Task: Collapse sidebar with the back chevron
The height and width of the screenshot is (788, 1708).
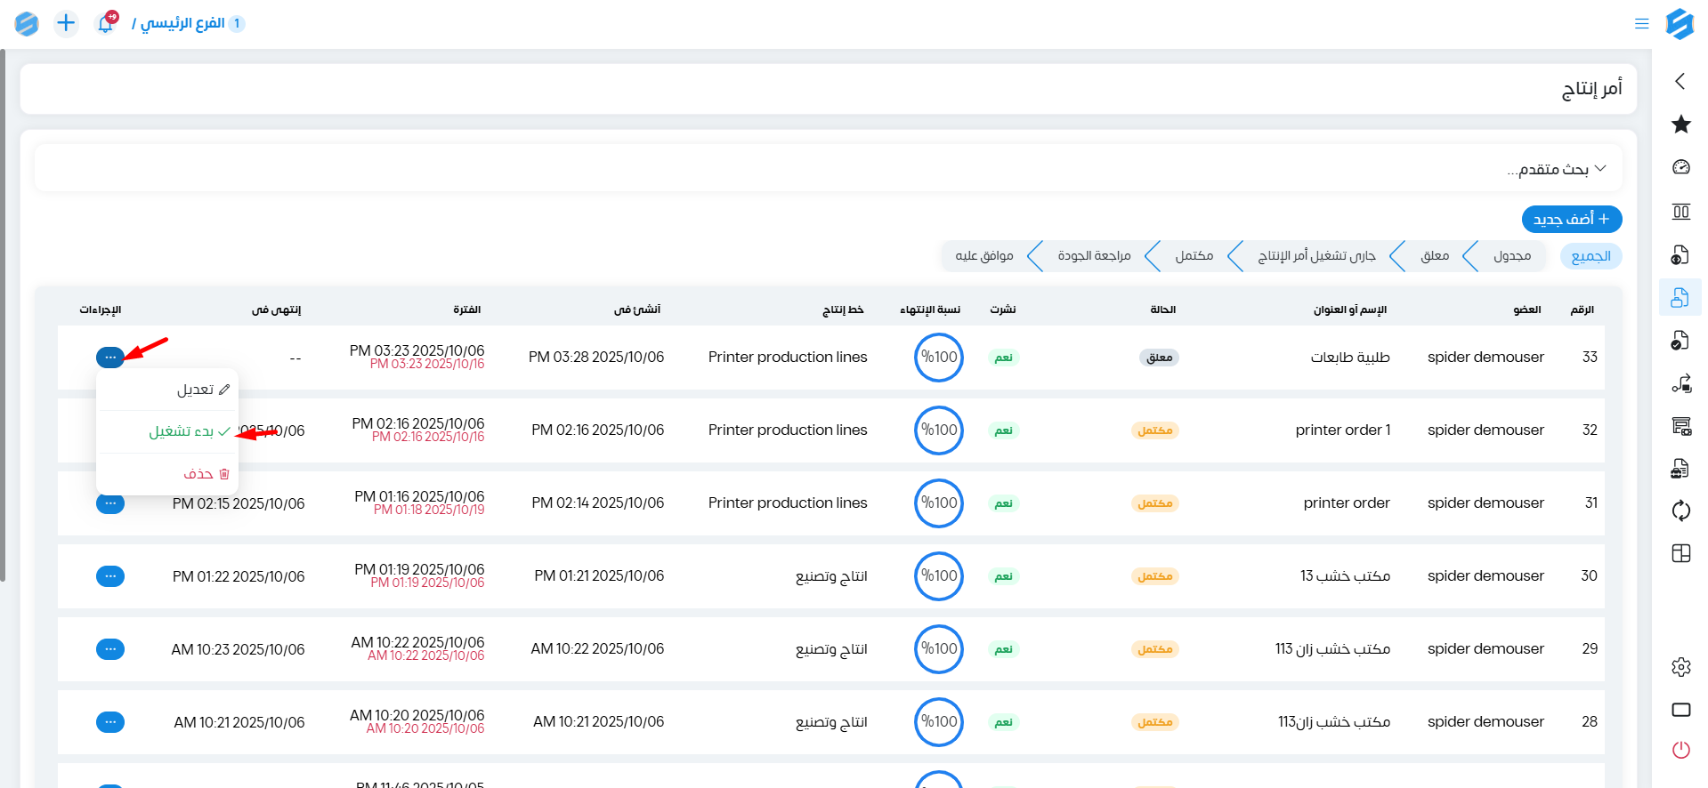Action: pos(1680,81)
